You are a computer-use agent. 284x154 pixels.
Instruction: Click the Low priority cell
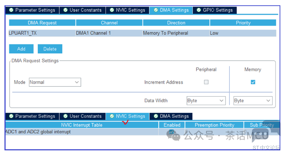point(243,33)
